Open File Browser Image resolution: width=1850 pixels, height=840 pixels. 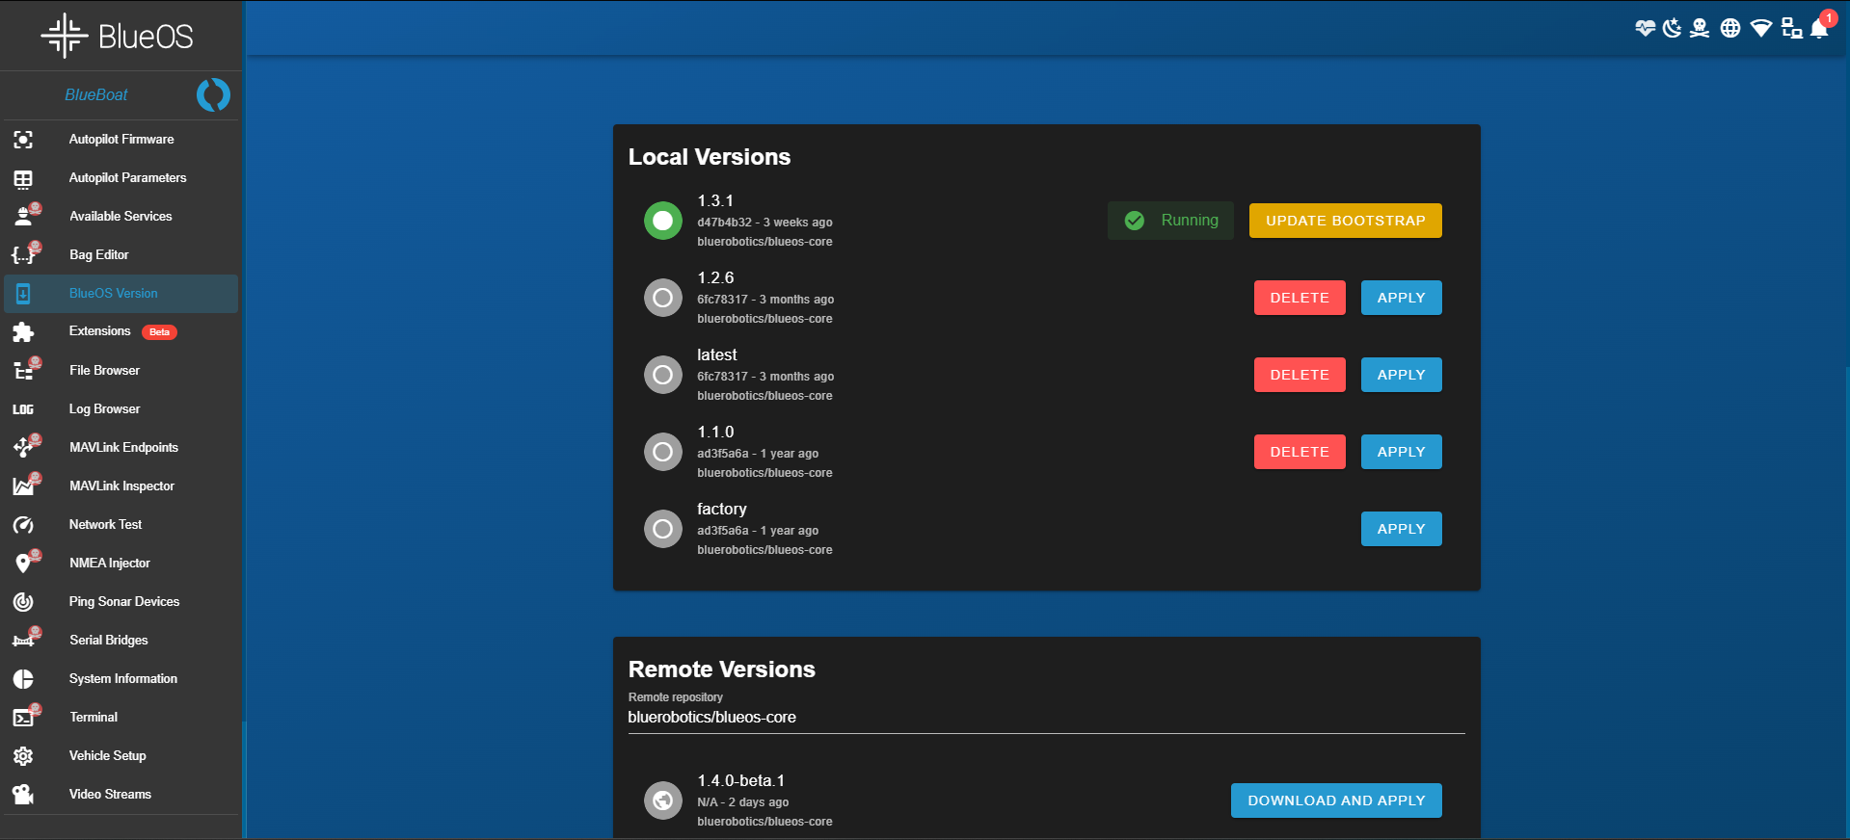[121, 371]
